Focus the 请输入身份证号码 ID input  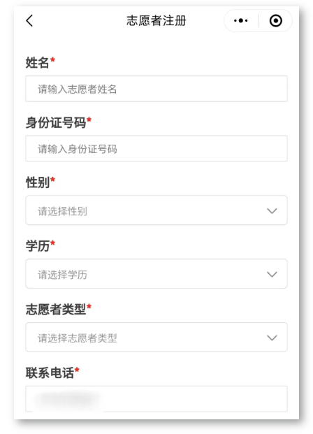pos(156,149)
